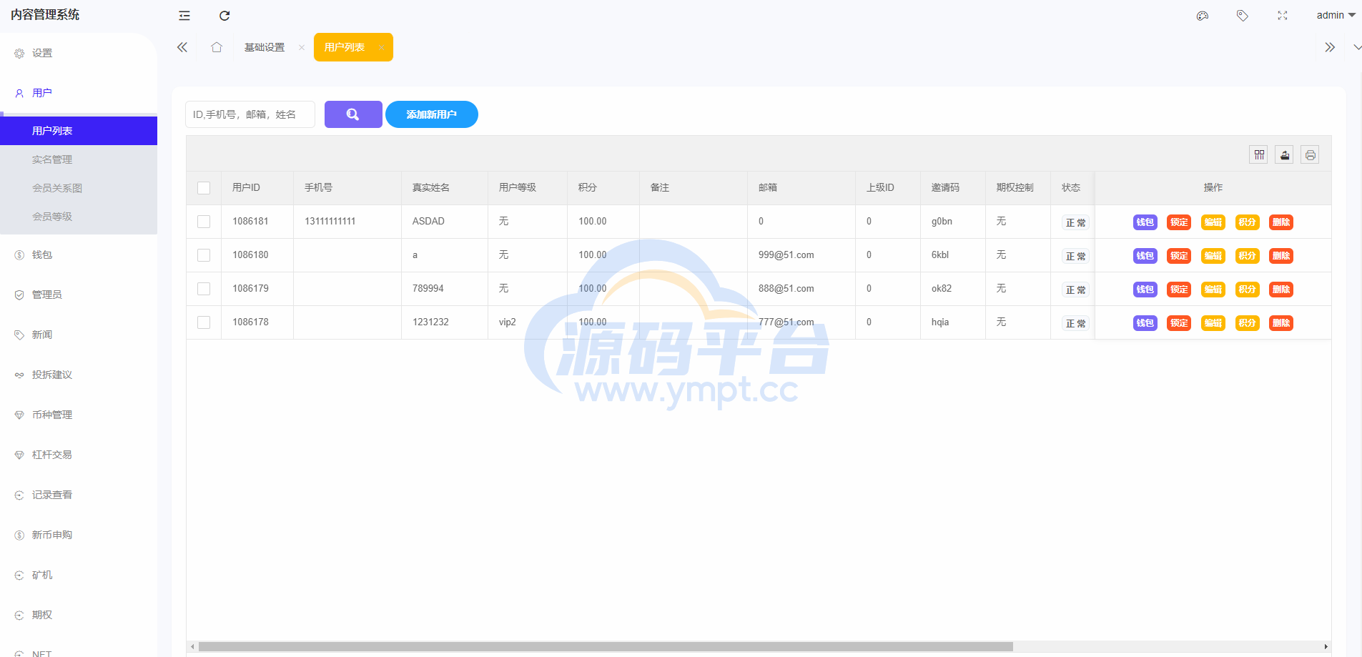
Task: Toggle 正常 status for user 1086179
Action: click(x=1075, y=290)
